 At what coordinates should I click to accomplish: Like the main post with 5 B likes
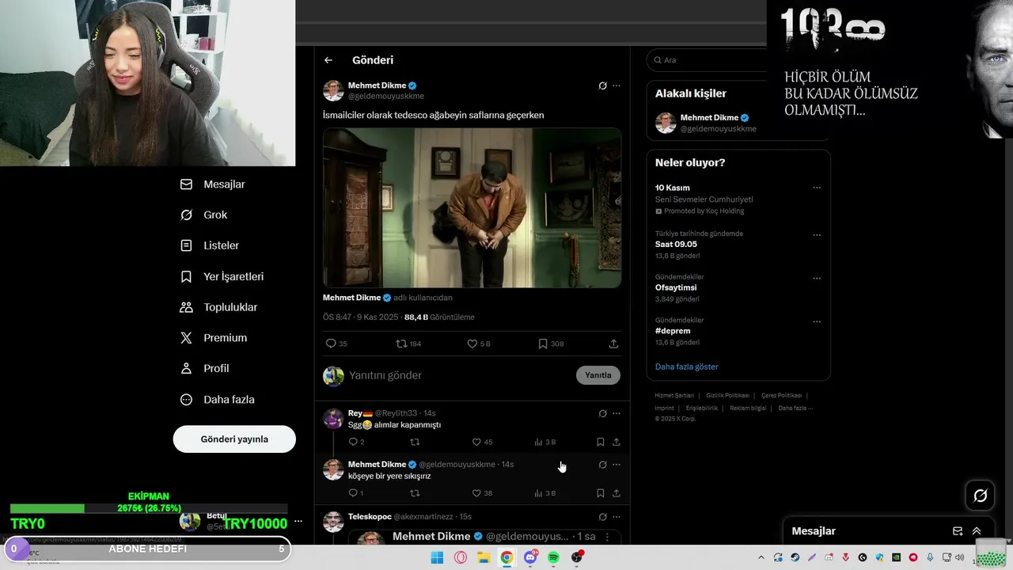coord(479,344)
